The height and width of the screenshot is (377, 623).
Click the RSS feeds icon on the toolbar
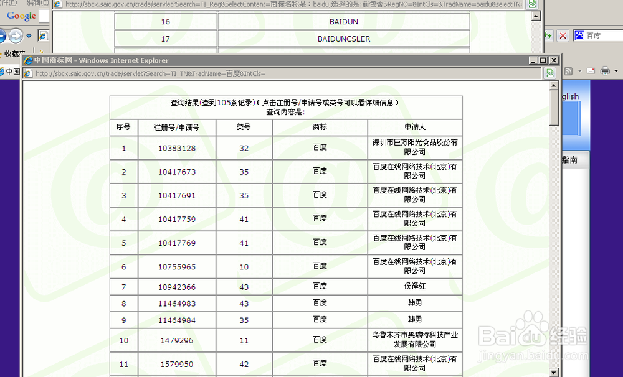(x=568, y=70)
